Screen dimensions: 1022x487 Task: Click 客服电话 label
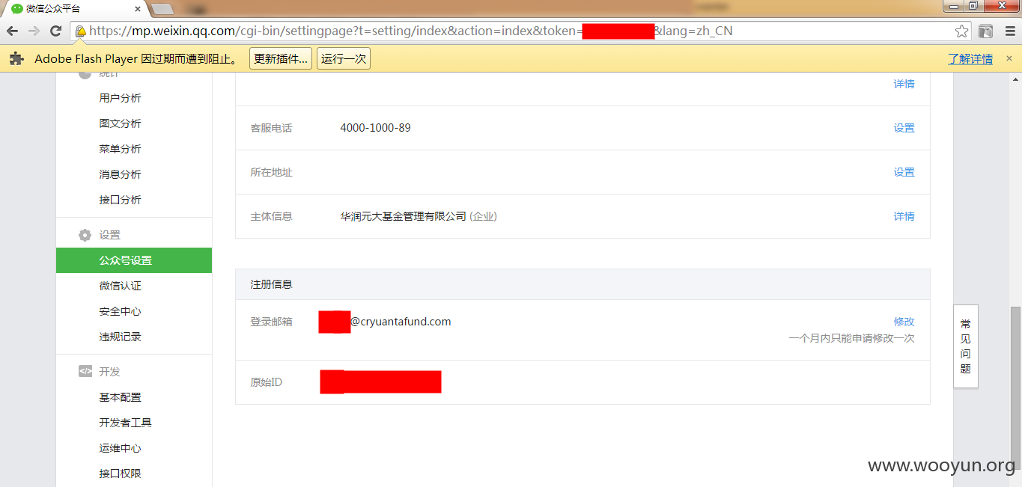271,128
